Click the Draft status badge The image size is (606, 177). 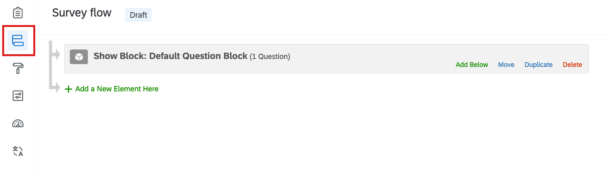click(138, 15)
